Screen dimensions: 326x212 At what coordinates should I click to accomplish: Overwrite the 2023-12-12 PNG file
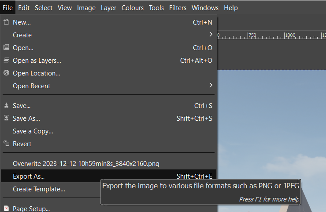click(x=86, y=164)
